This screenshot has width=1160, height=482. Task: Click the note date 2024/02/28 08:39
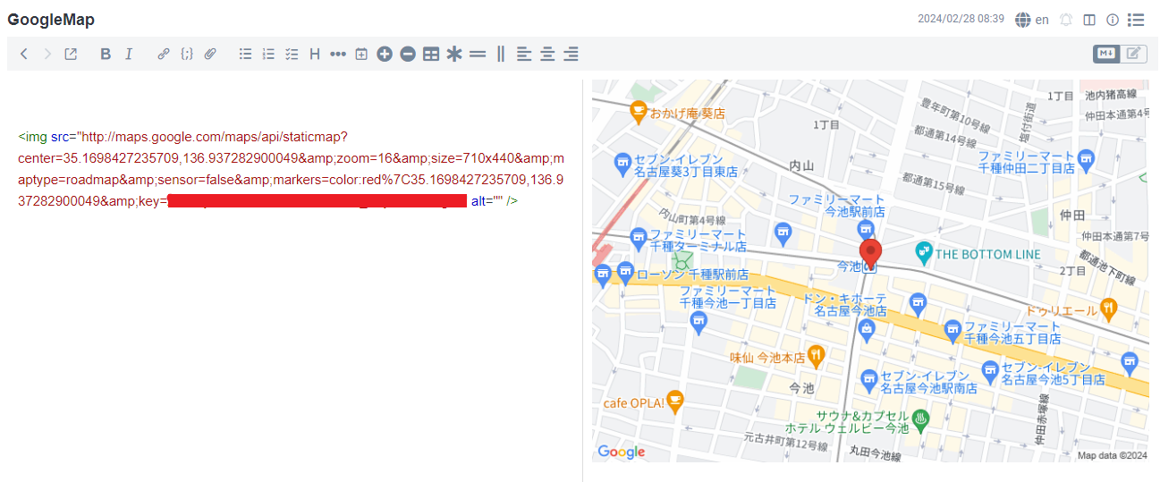point(961,19)
